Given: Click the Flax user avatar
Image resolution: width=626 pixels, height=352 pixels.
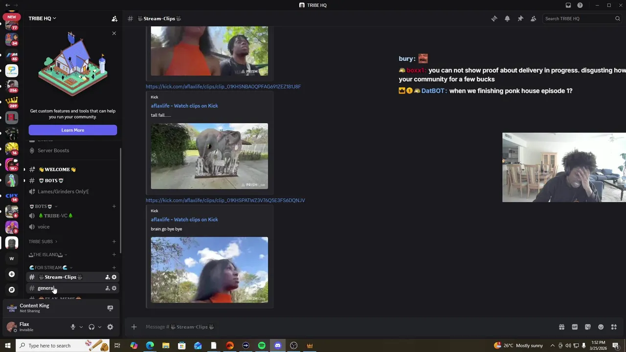Looking at the screenshot, I should point(11,327).
